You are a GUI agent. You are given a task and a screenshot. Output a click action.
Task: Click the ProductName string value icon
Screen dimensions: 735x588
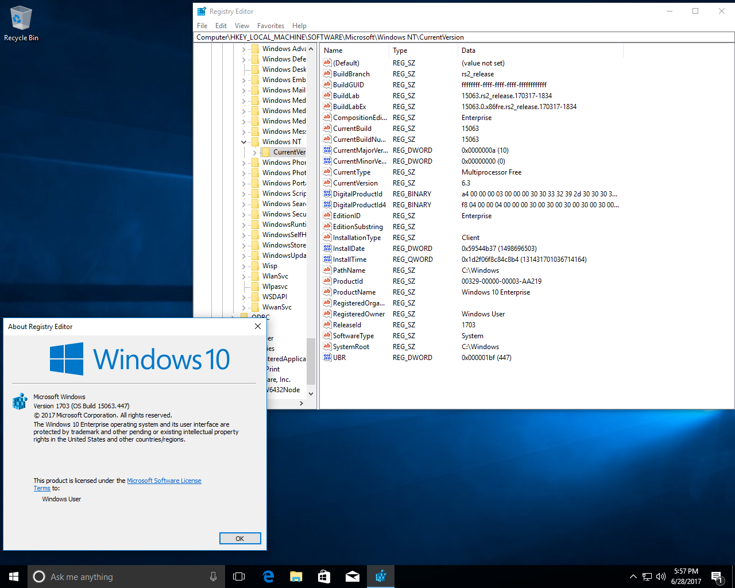tap(327, 292)
